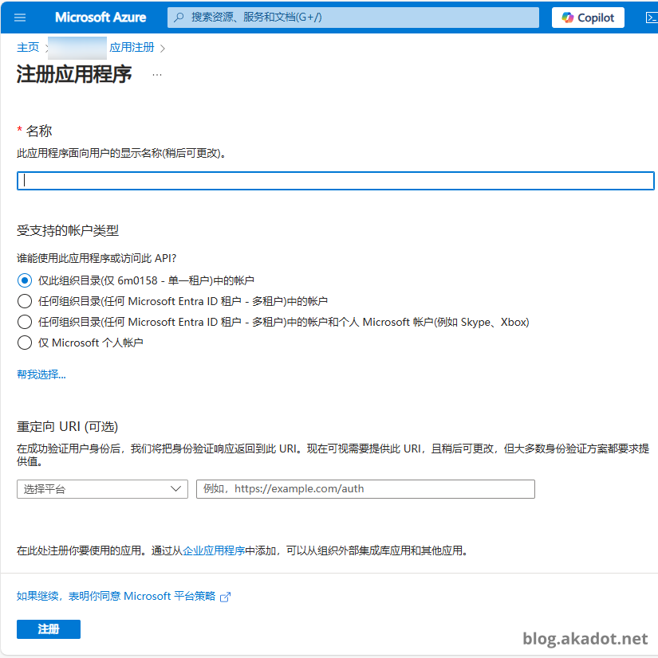The height and width of the screenshot is (658, 658).
Task: Open the ellipsis menu beside 注册应用程序 title
Action: click(x=157, y=75)
